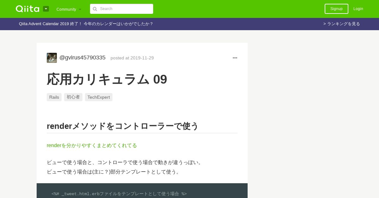This screenshot has height=198, width=379.
Task: Open the ランキングを見る link
Action: [x=342, y=24]
